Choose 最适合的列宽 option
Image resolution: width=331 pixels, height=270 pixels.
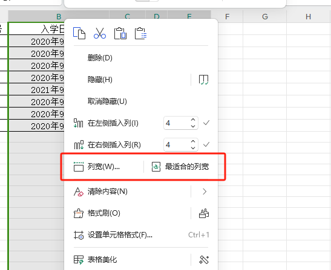coord(187,167)
